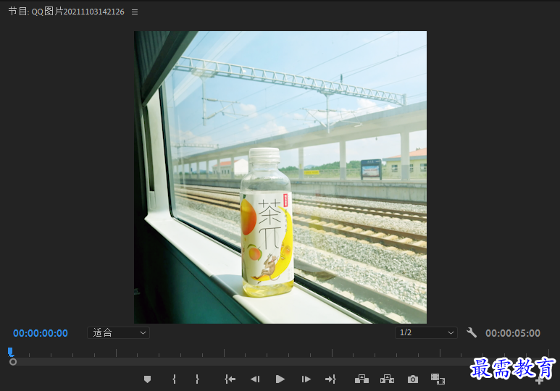Screen dimensions: 560x391
Task: Go to Out point
Action: pos(331,379)
